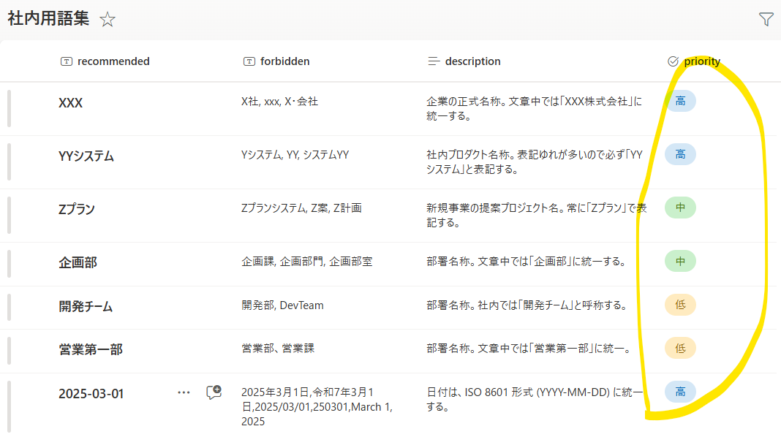Click forbidden cell '開発部, DevTeam'
Image resolution: width=781 pixels, height=437 pixels.
click(282, 305)
